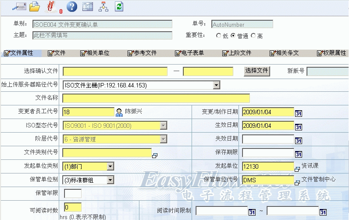Screen dimensions: 349x220
Task: Select the 普通 importance radio button
Action: (233, 36)
